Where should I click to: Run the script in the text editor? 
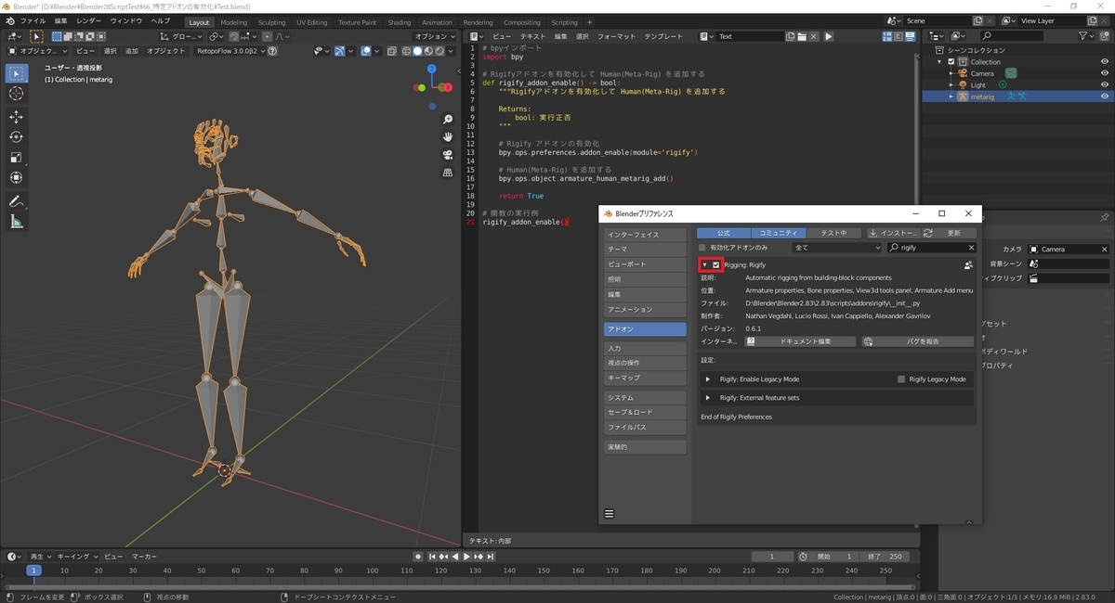(829, 36)
